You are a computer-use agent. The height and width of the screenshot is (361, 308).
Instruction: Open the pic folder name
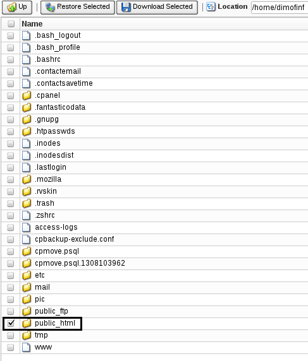40,299
